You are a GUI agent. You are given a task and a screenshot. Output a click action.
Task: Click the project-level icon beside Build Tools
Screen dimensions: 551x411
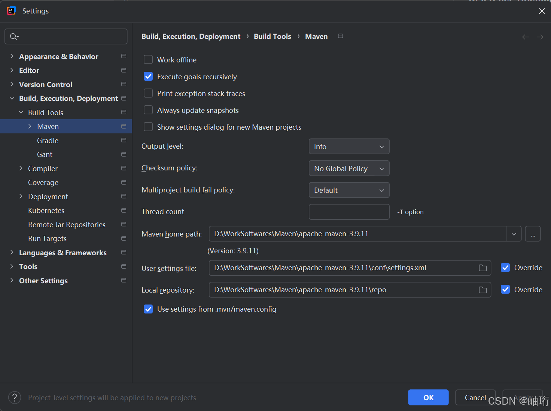(x=124, y=112)
